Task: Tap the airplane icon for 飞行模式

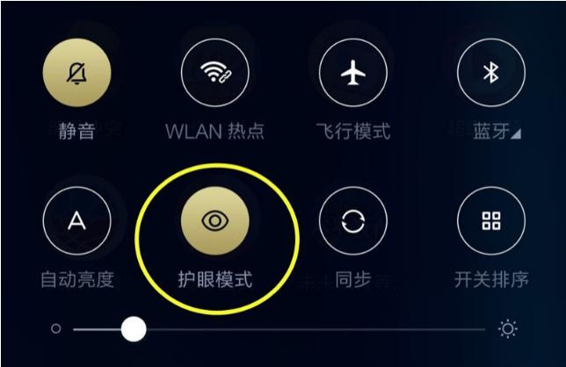Action: pos(353,73)
